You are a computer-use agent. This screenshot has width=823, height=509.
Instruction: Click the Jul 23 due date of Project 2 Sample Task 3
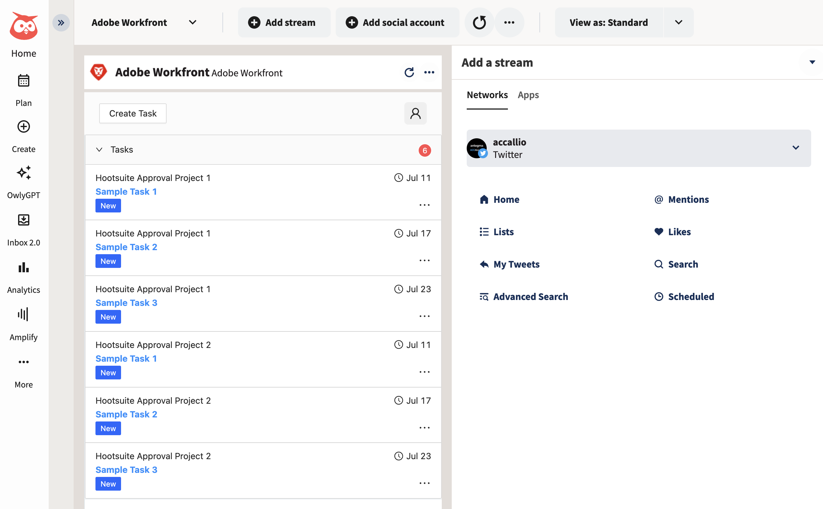click(412, 456)
